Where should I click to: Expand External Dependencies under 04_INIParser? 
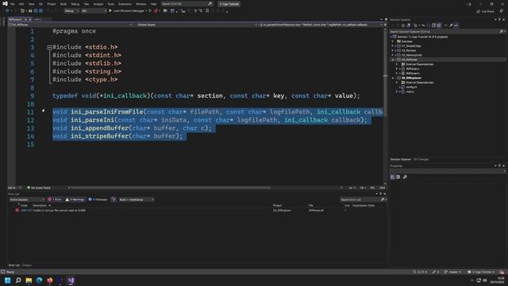[397, 64]
